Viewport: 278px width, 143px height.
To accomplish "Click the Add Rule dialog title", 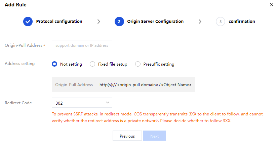I will click(15, 5).
